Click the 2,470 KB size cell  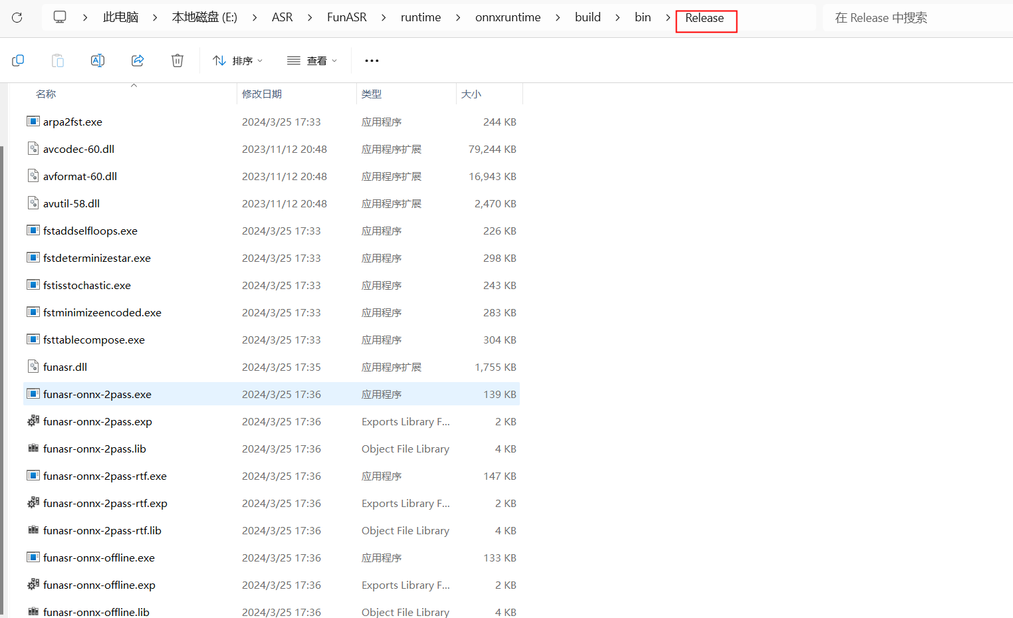(x=495, y=203)
